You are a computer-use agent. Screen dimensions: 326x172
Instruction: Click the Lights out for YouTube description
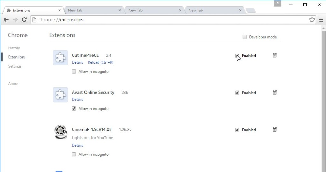click(x=93, y=138)
